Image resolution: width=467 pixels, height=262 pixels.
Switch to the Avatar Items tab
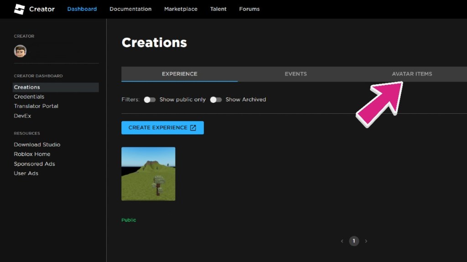[x=412, y=74]
